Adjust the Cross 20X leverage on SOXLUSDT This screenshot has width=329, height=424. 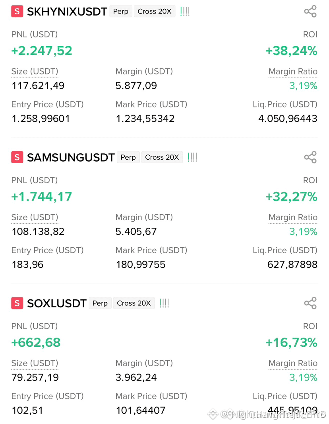[134, 303]
